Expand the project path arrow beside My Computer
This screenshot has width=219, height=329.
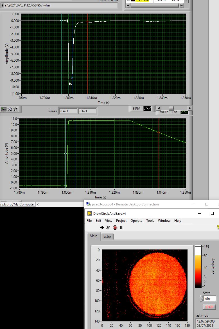pyautogui.click(x=38, y=204)
